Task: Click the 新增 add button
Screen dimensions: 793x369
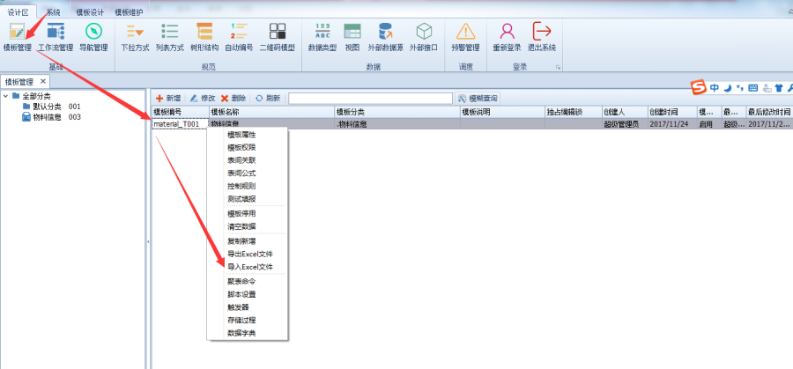Action: tap(168, 98)
